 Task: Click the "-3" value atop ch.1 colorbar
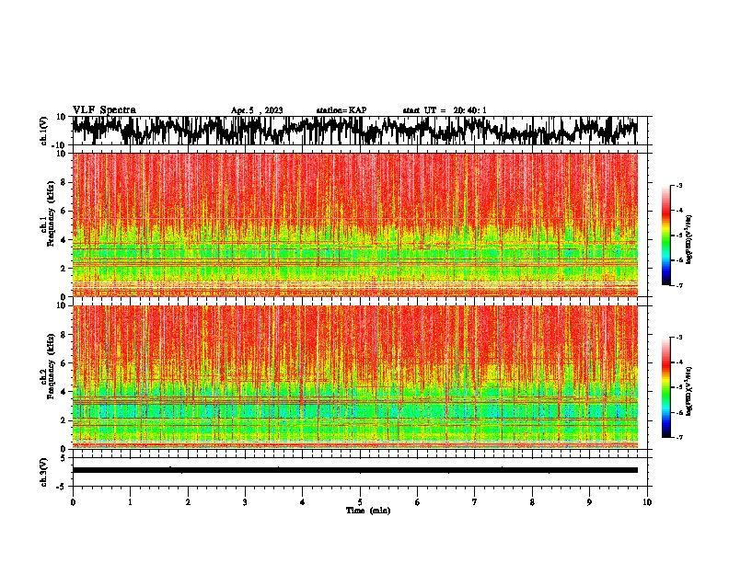pos(678,186)
